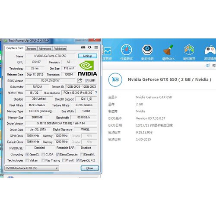Click the Close button in GPU-Z
This screenshot has width=216, height=216.
pyautogui.click(x=89, y=168)
